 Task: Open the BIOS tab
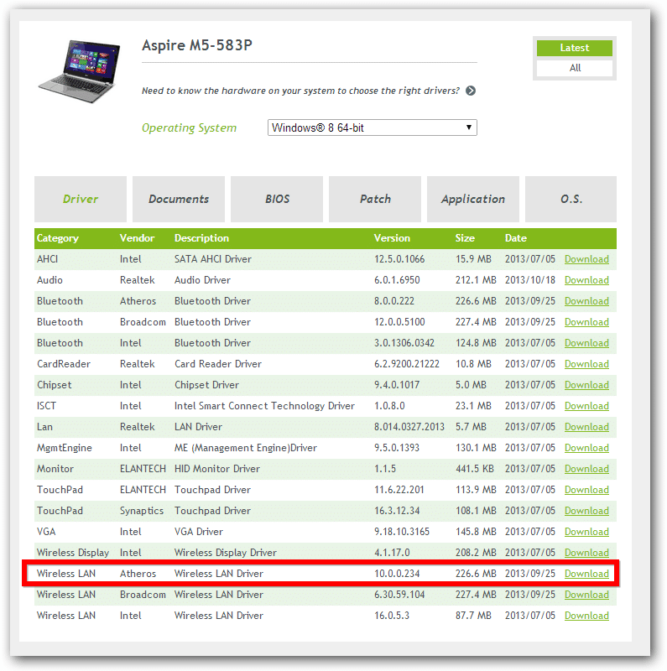tap(277, 199)
